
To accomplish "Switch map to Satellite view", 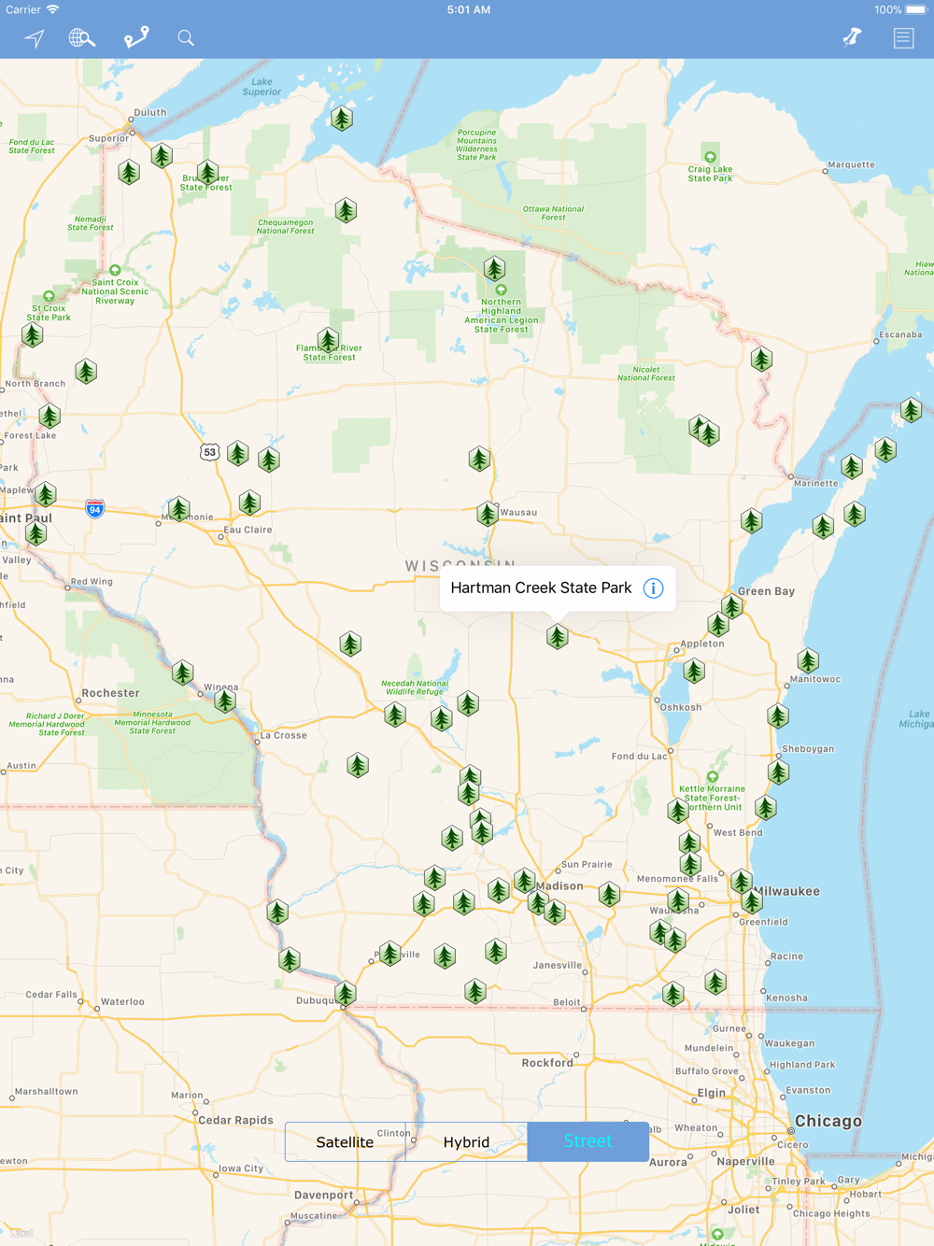I will pyautogui.click(x=345, y=1141).
